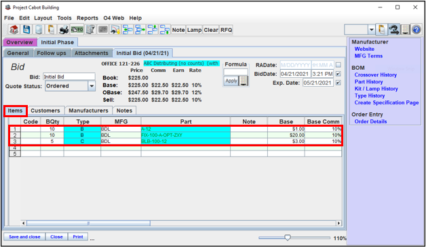Click the Note toolbar button

(178, 30)
